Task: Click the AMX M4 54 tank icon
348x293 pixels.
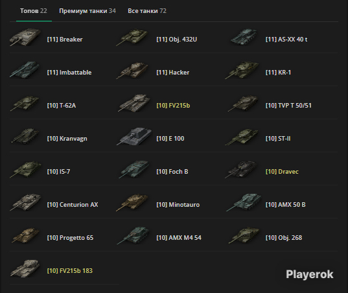Action: click(x=133, y=235)
